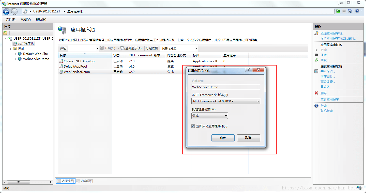
Task: Open the 托管管道模式 dropdown
Action: [210, 116]
